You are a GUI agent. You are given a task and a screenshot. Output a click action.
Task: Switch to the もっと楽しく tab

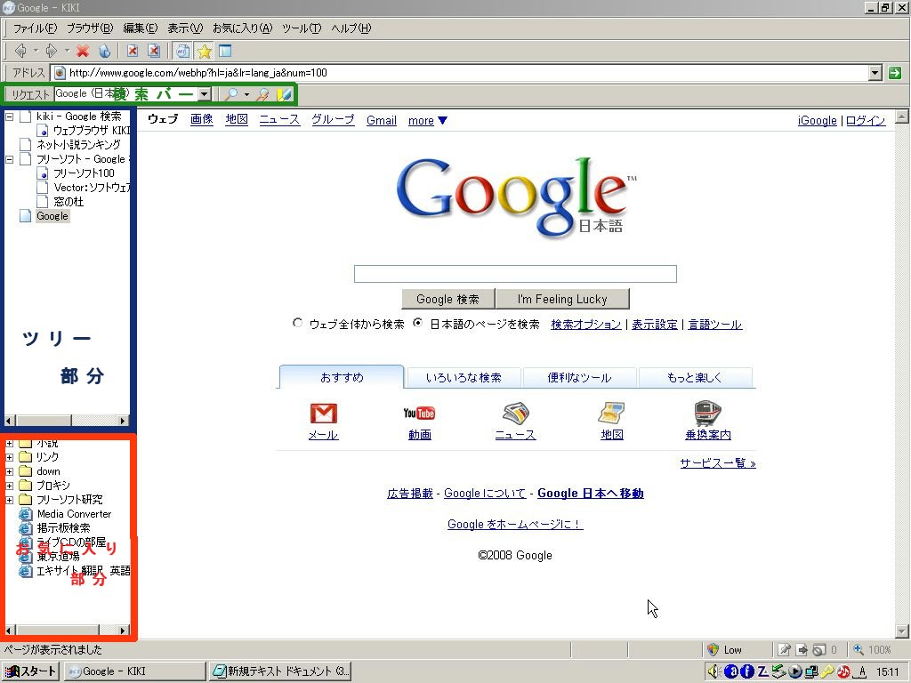[695, 377]
